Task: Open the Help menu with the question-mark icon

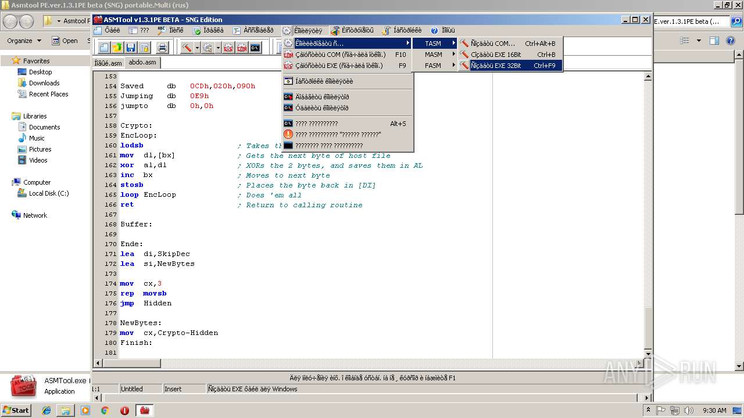Action: pyautogui.click(x=443, y=30)
